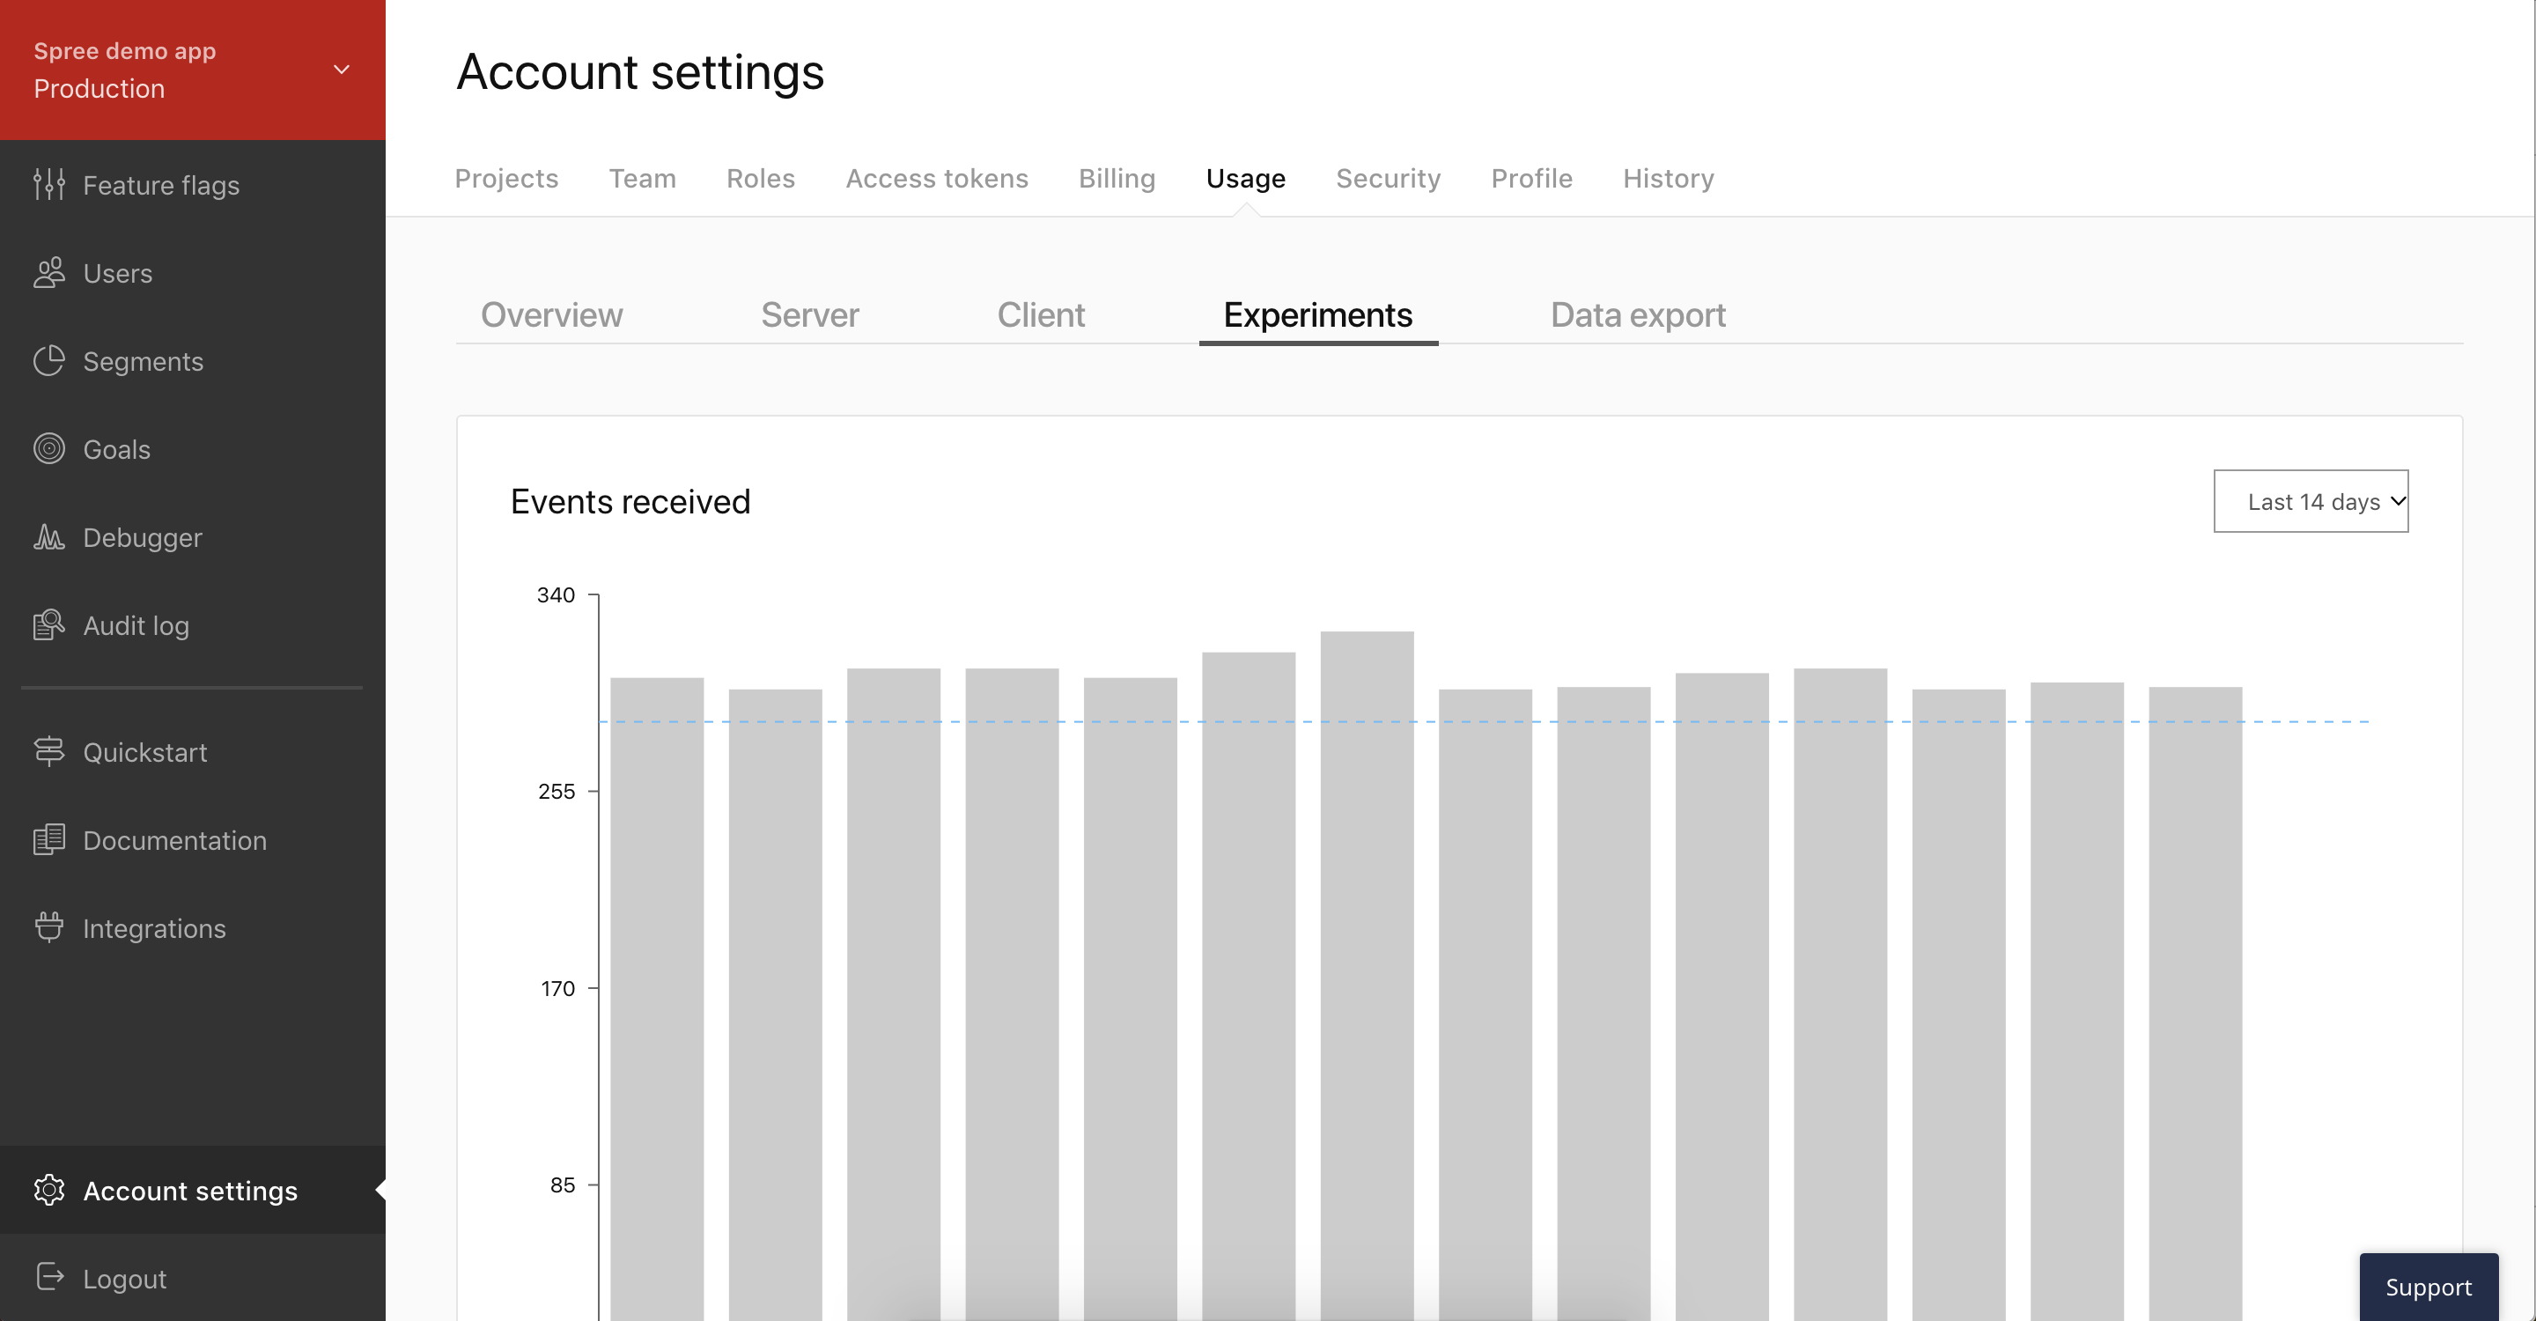Image resolution: width=2536 pixels, height=1321 pixels.
Task: Open the Server usage sub-tab
Action: 809,315
